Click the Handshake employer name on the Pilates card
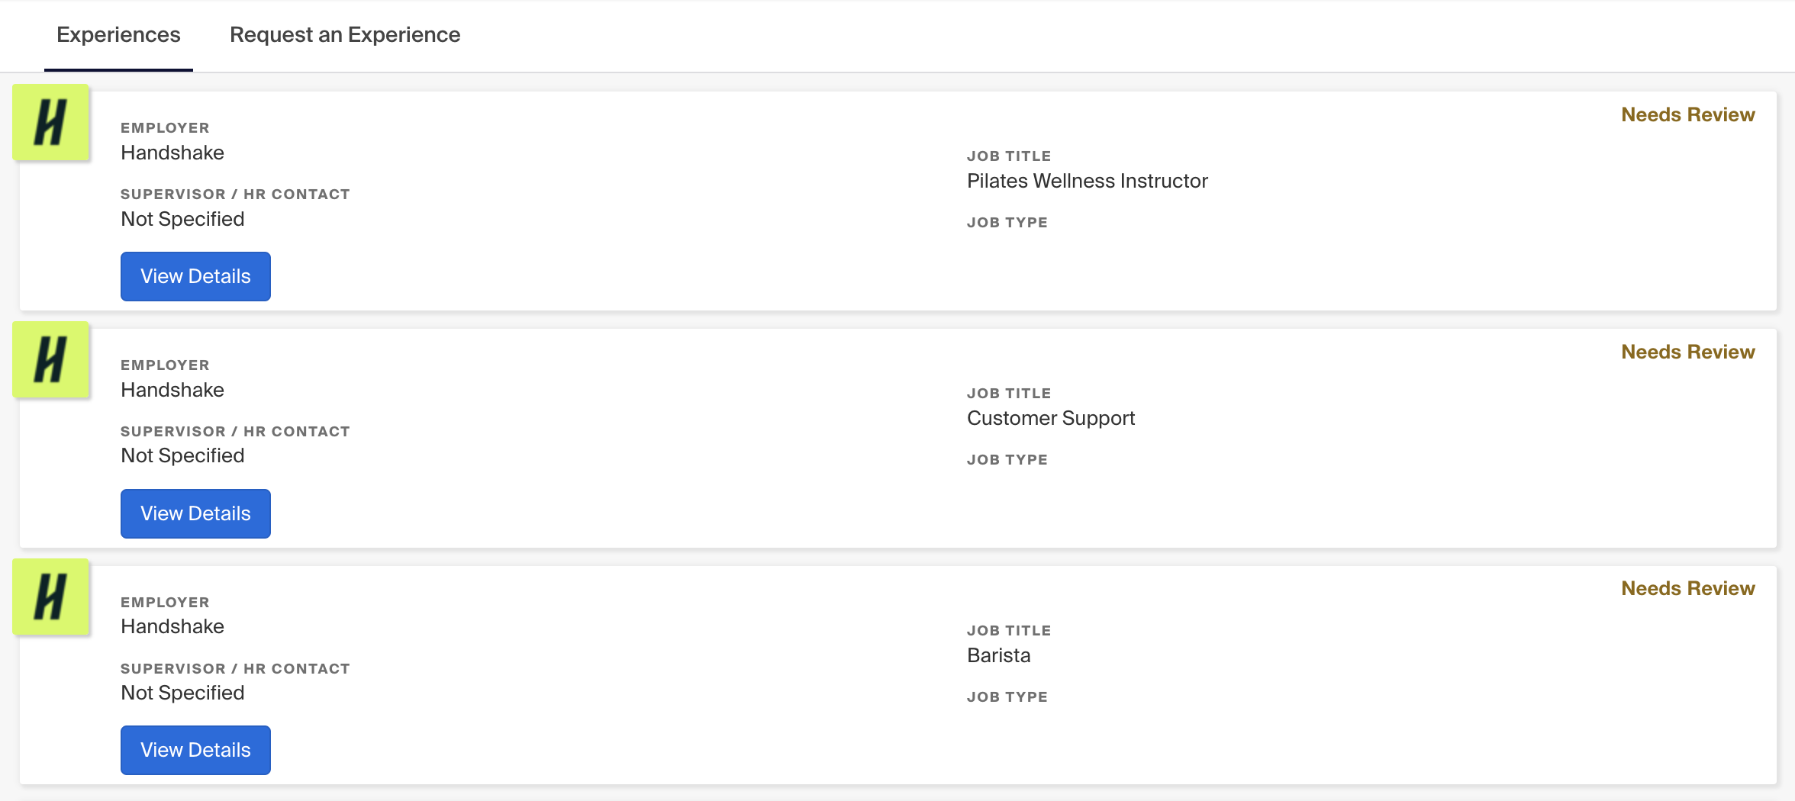 172,153
